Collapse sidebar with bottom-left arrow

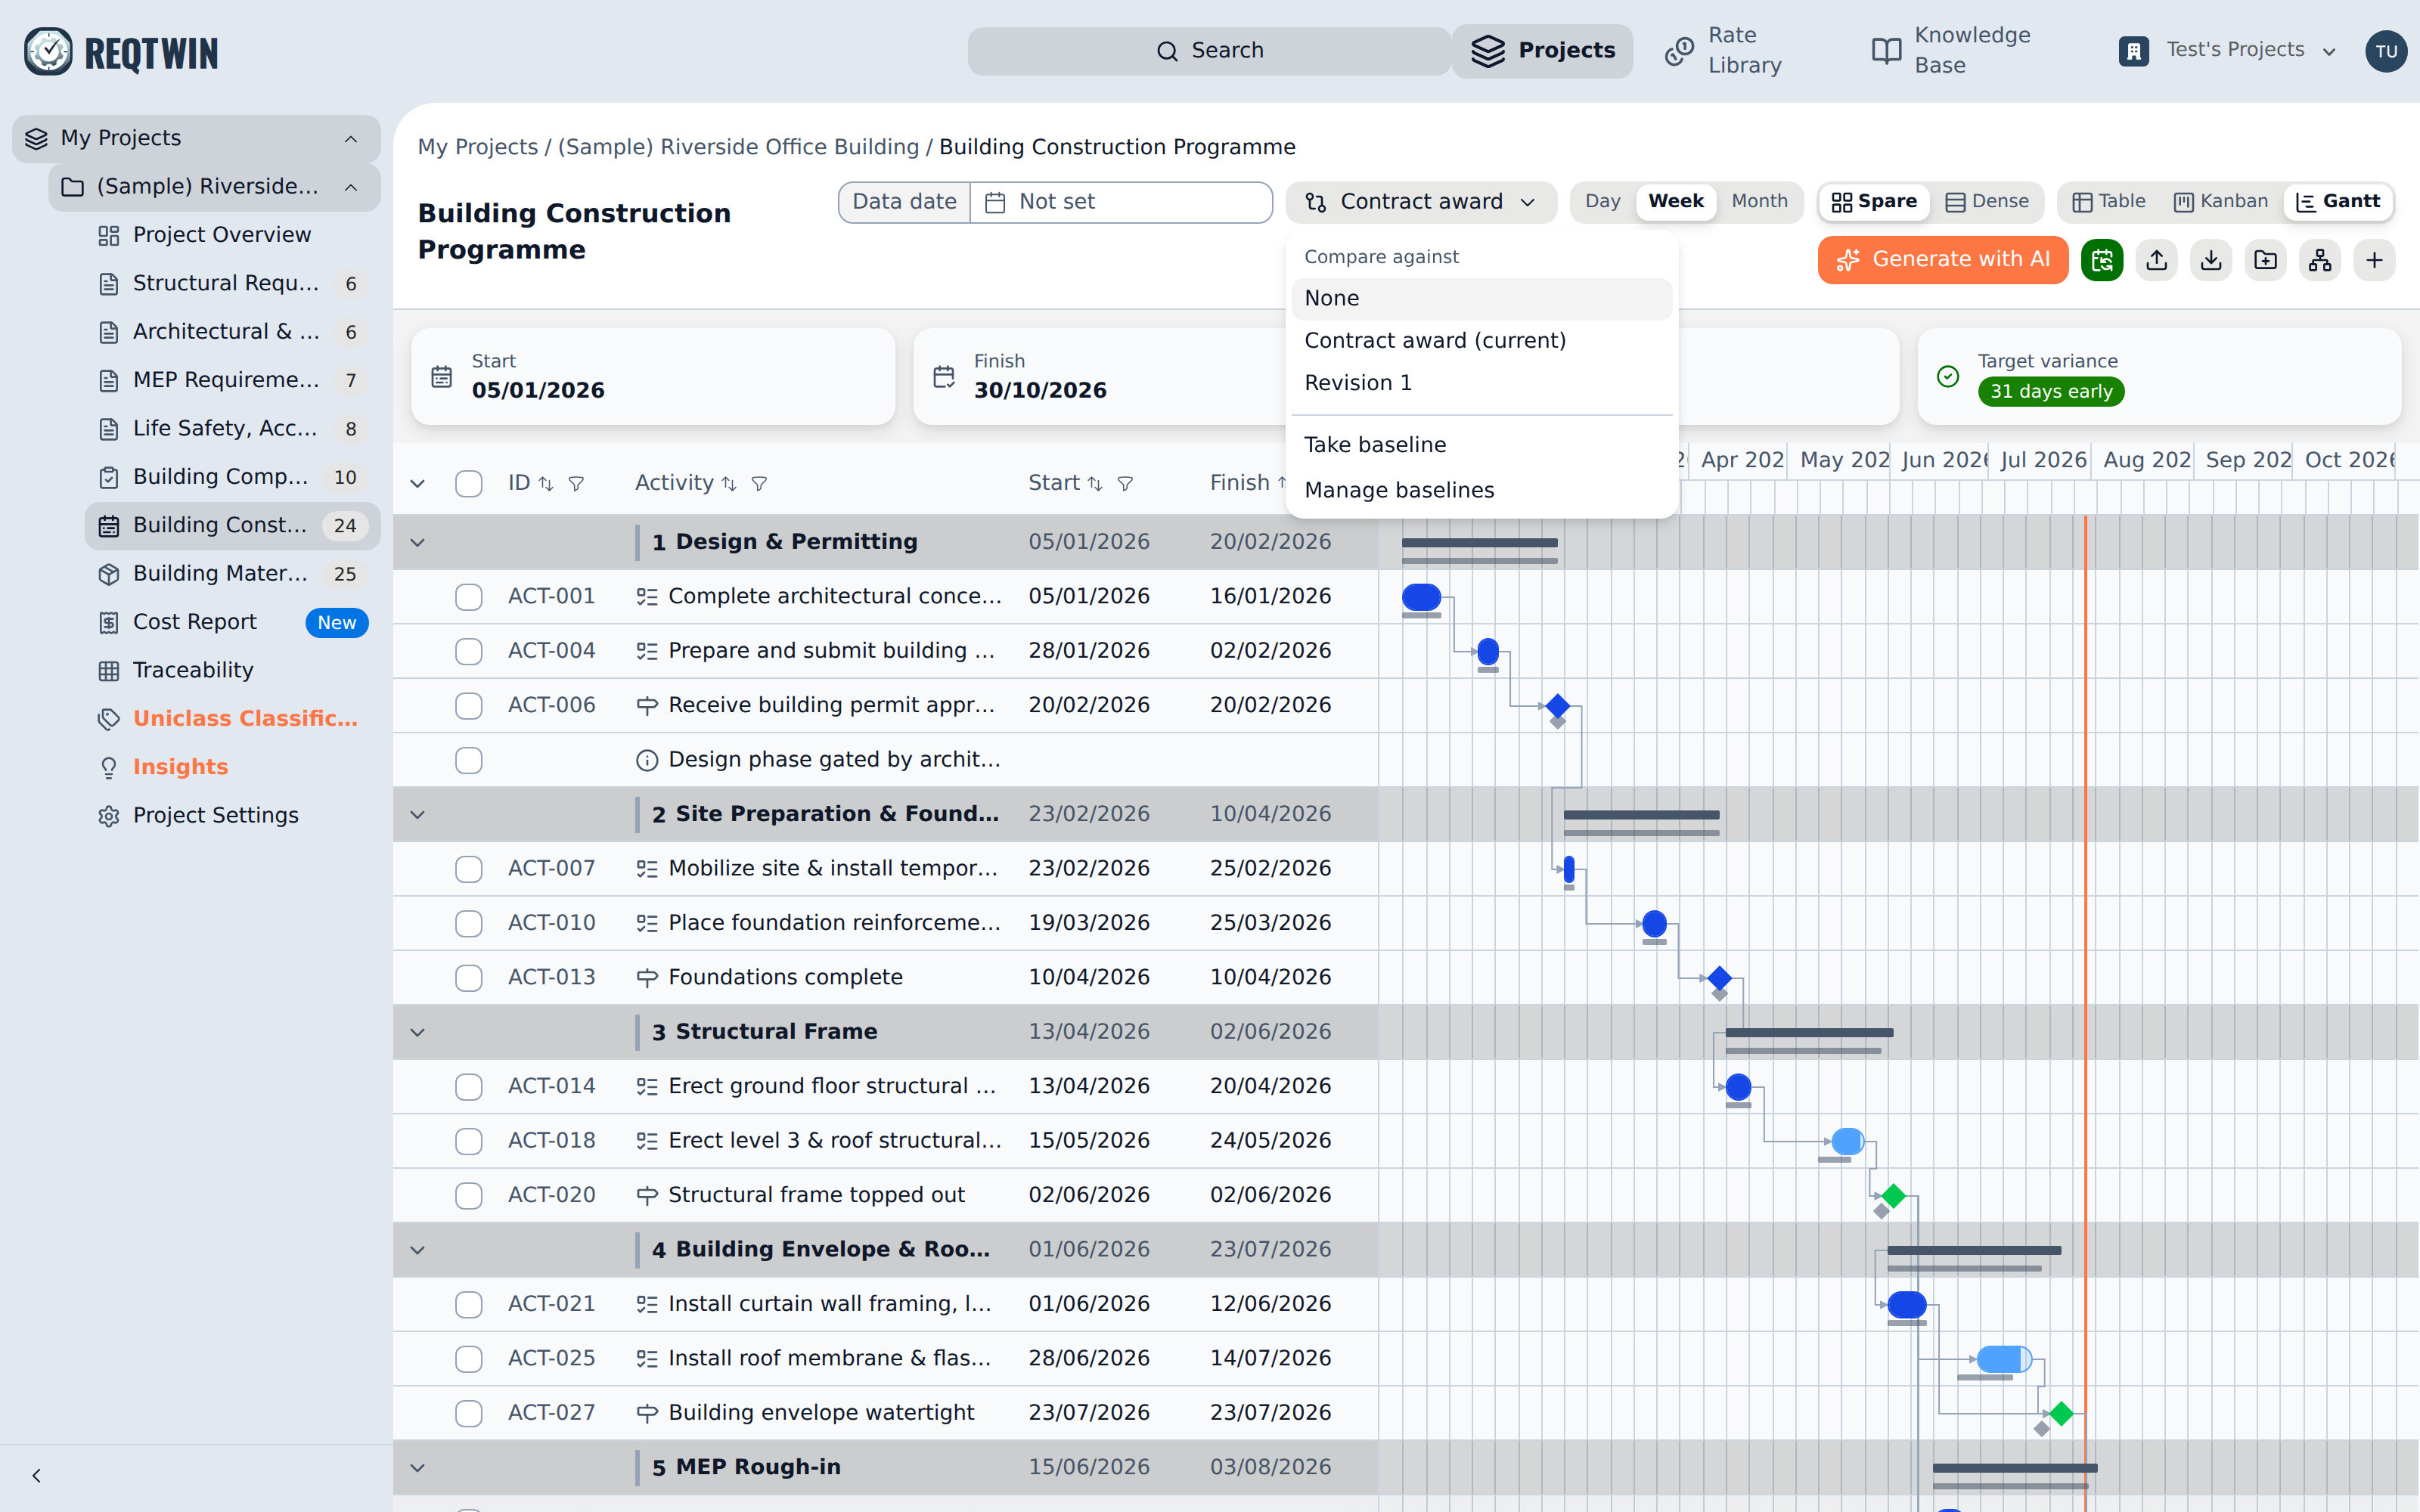pos(36,1476)
